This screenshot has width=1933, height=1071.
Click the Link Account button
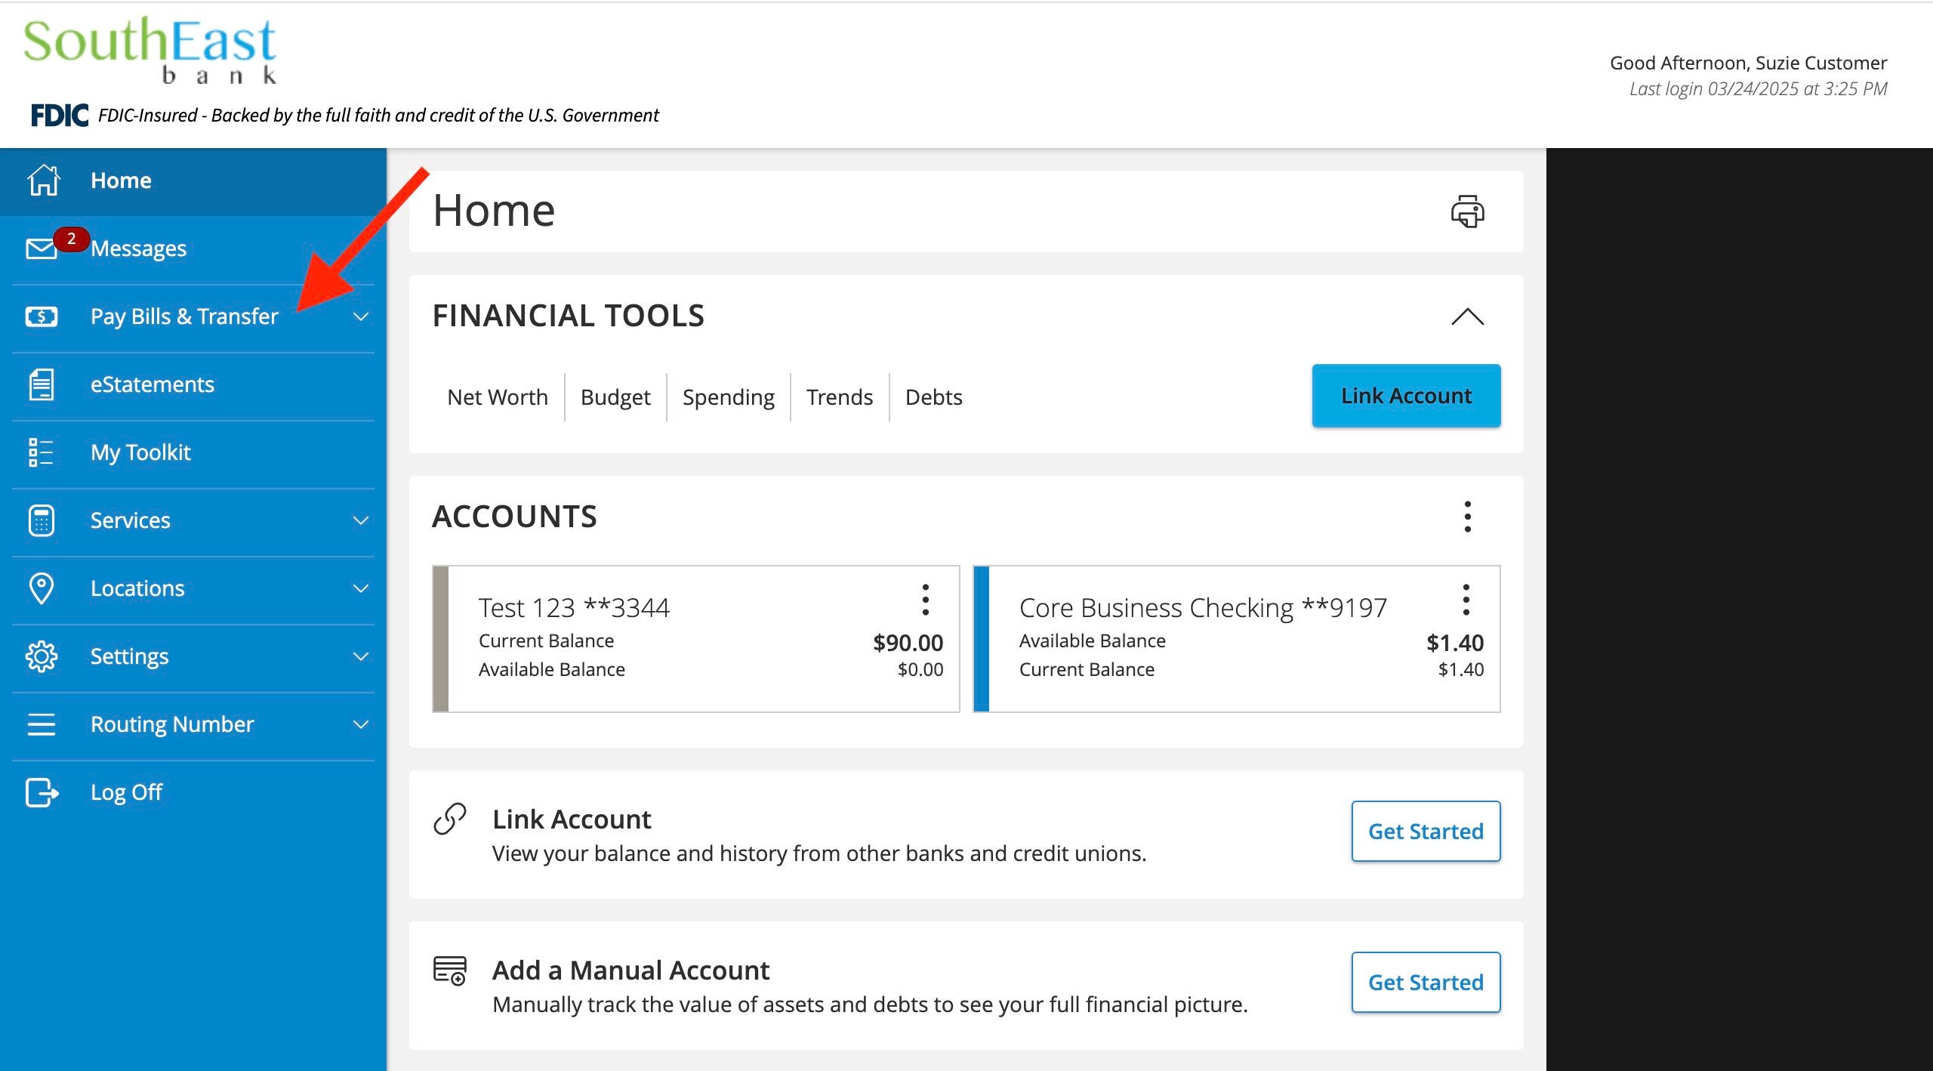point(1405,394)
